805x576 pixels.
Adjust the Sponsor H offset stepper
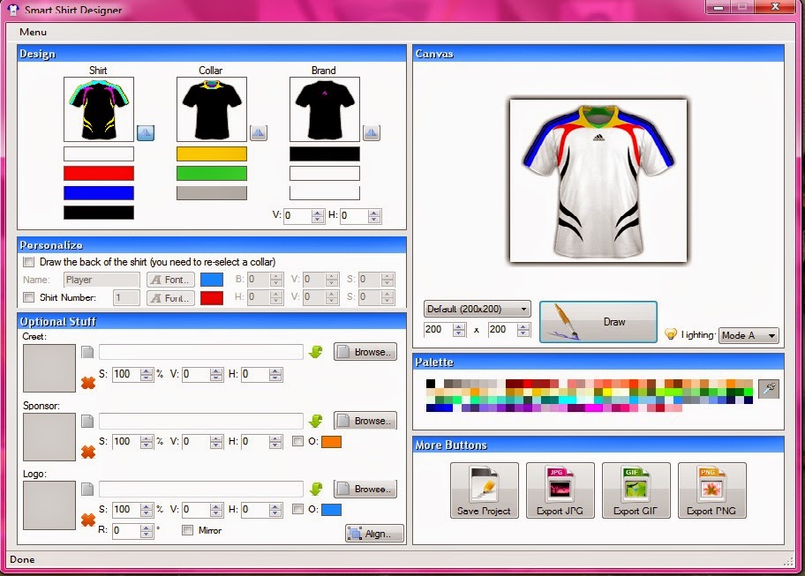[x=275, y=442]
